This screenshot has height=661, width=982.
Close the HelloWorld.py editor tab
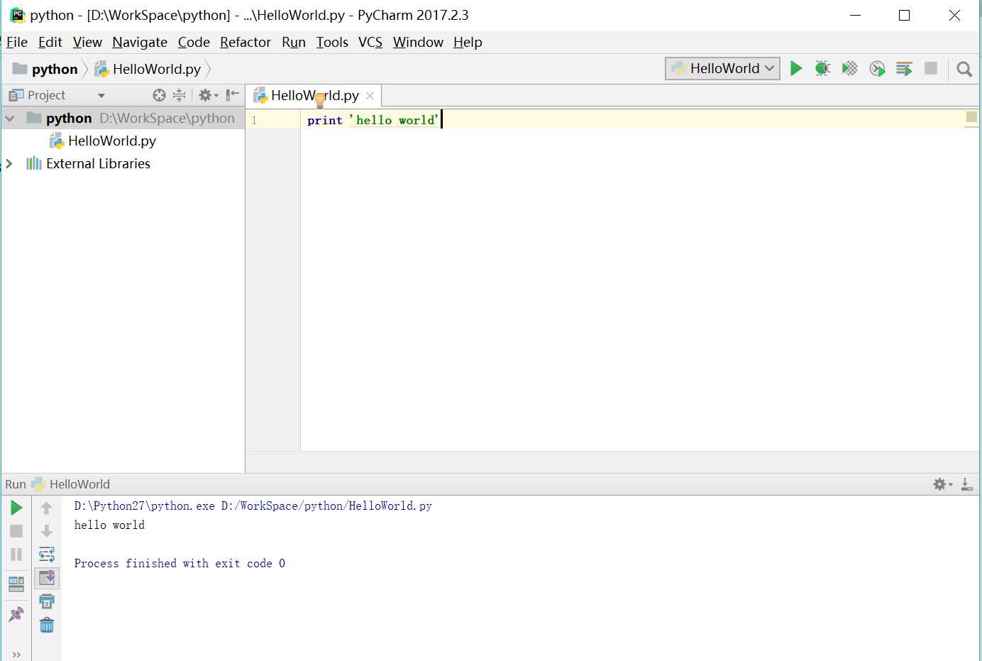coord(370,96)
